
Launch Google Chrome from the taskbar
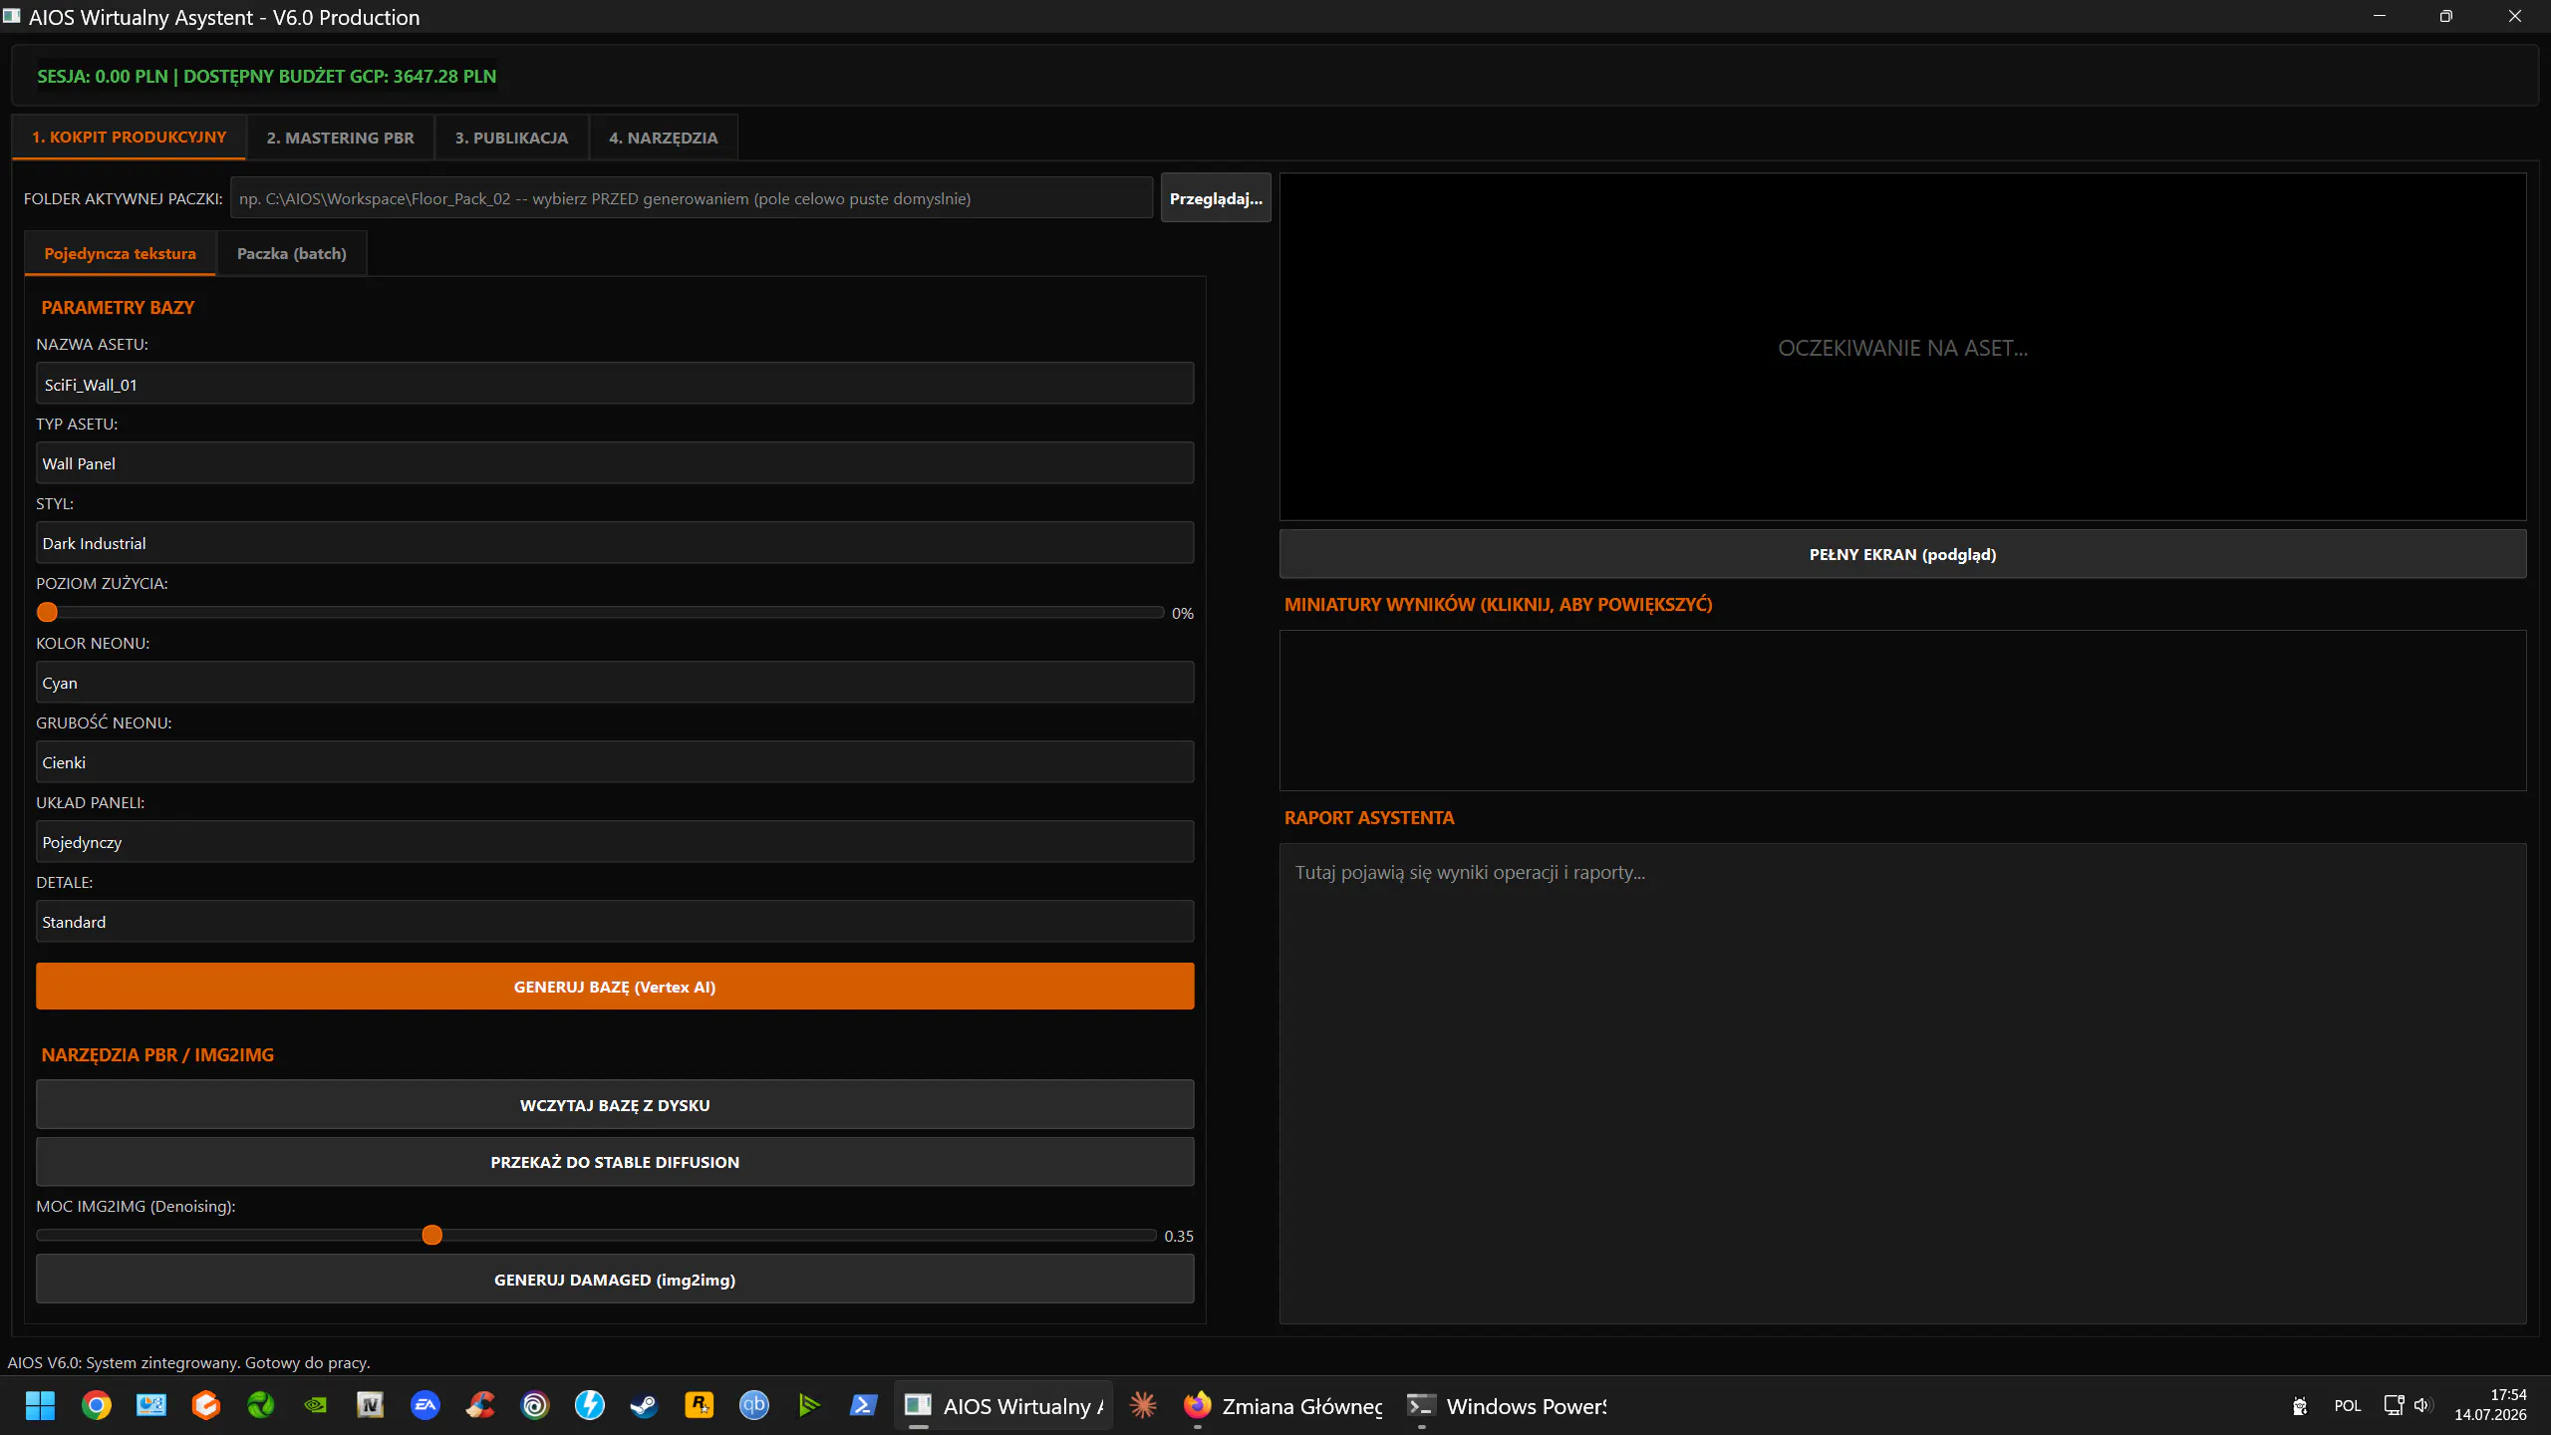coord(97,1405)
